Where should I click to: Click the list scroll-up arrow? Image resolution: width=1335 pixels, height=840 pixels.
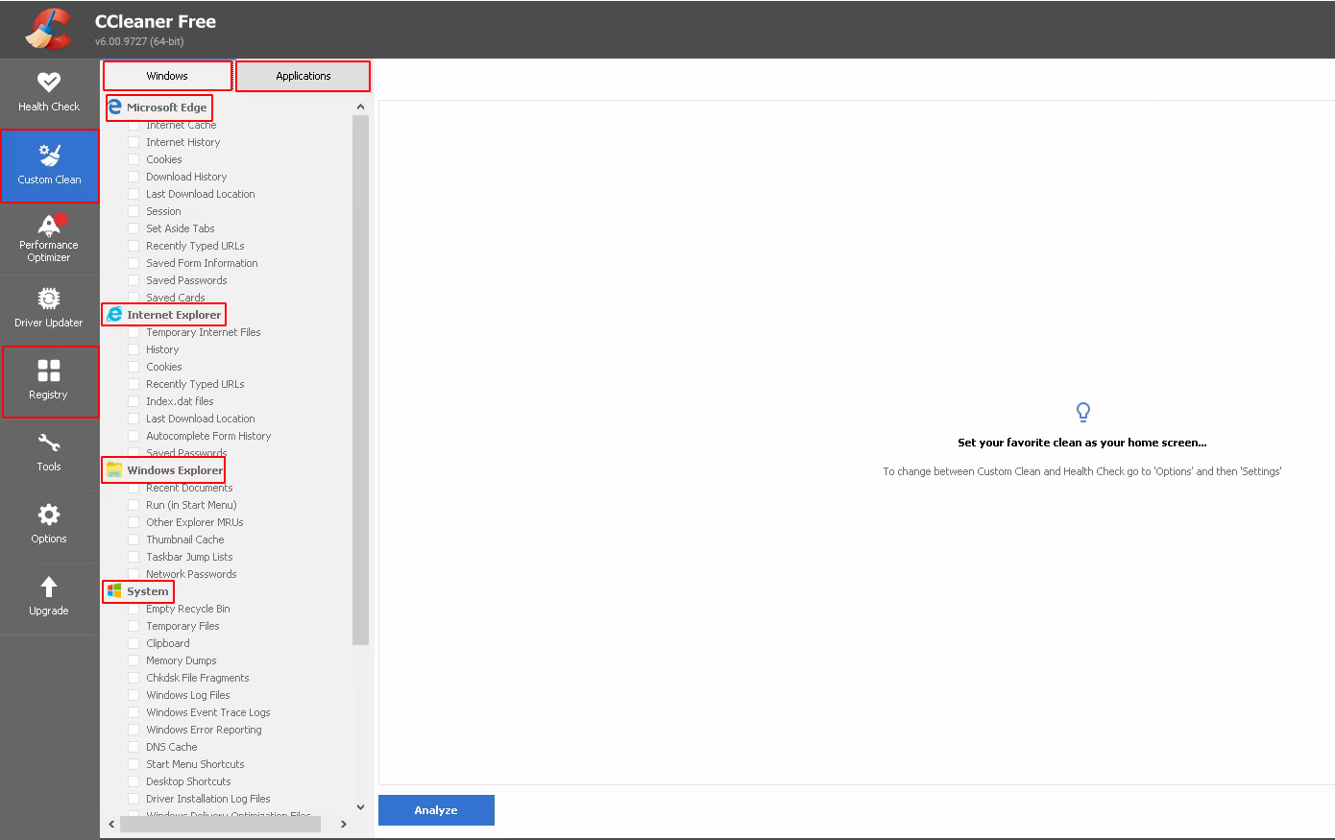click(x=361, y=107)
